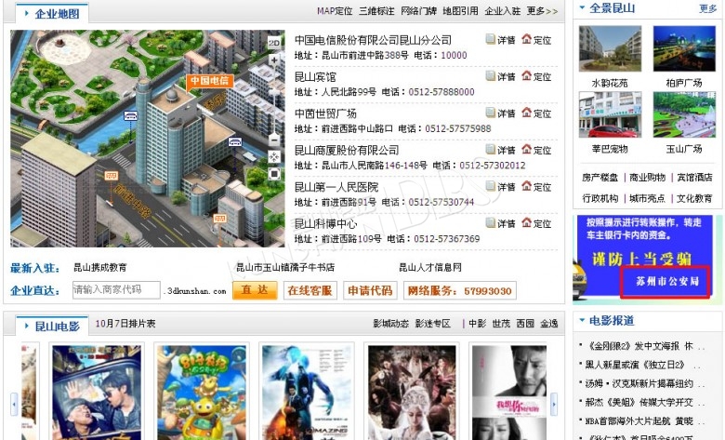Image resolution: width=725 pixels, height=440 pixels.
Task: Collapse the 全景昆山 panel arrow
Action: pyautogui.click(x=582, y=7)
